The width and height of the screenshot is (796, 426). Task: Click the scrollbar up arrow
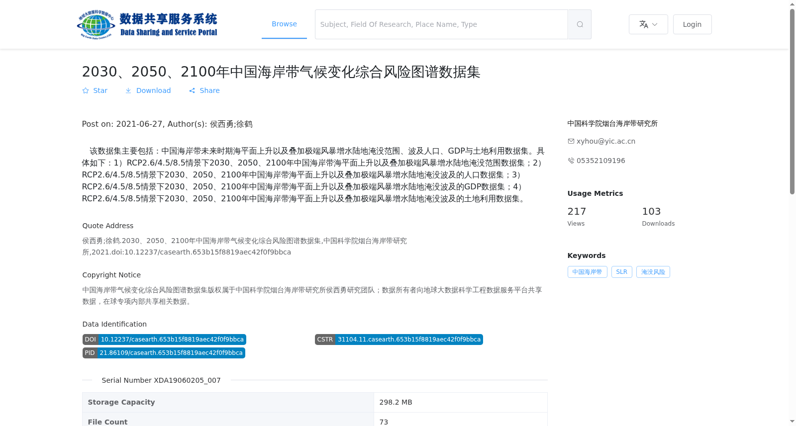point(792,4)
